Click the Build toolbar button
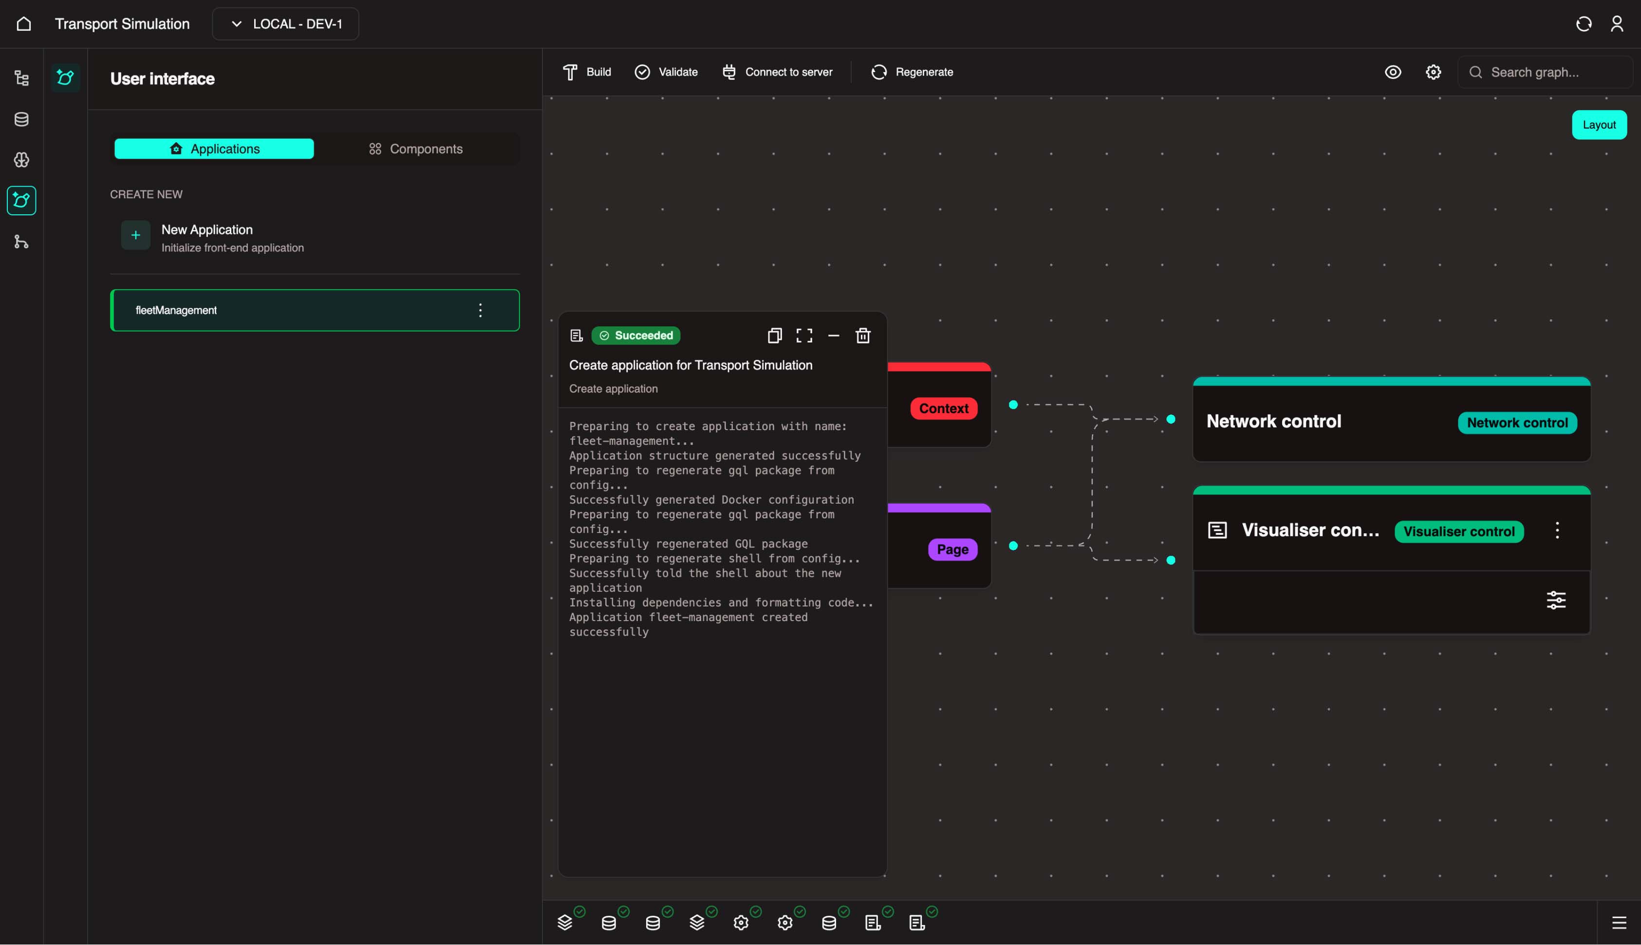This screenshot has width=1641, height=945. click(x=586, y=72)
